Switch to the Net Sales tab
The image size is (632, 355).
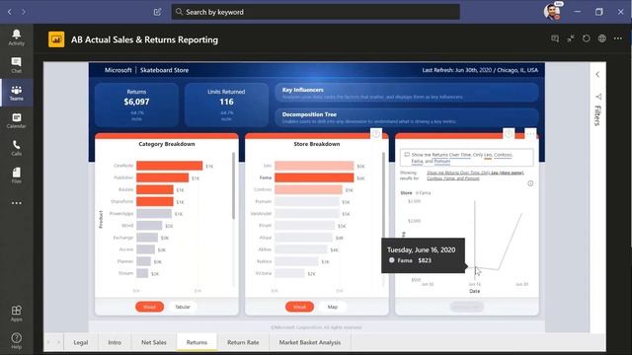154,342
